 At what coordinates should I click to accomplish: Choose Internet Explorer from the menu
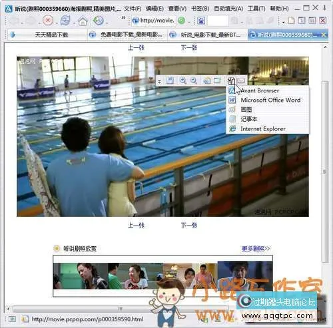point(267,128)
